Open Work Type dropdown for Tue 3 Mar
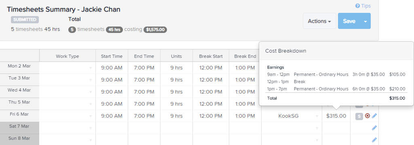 [91, 80]
